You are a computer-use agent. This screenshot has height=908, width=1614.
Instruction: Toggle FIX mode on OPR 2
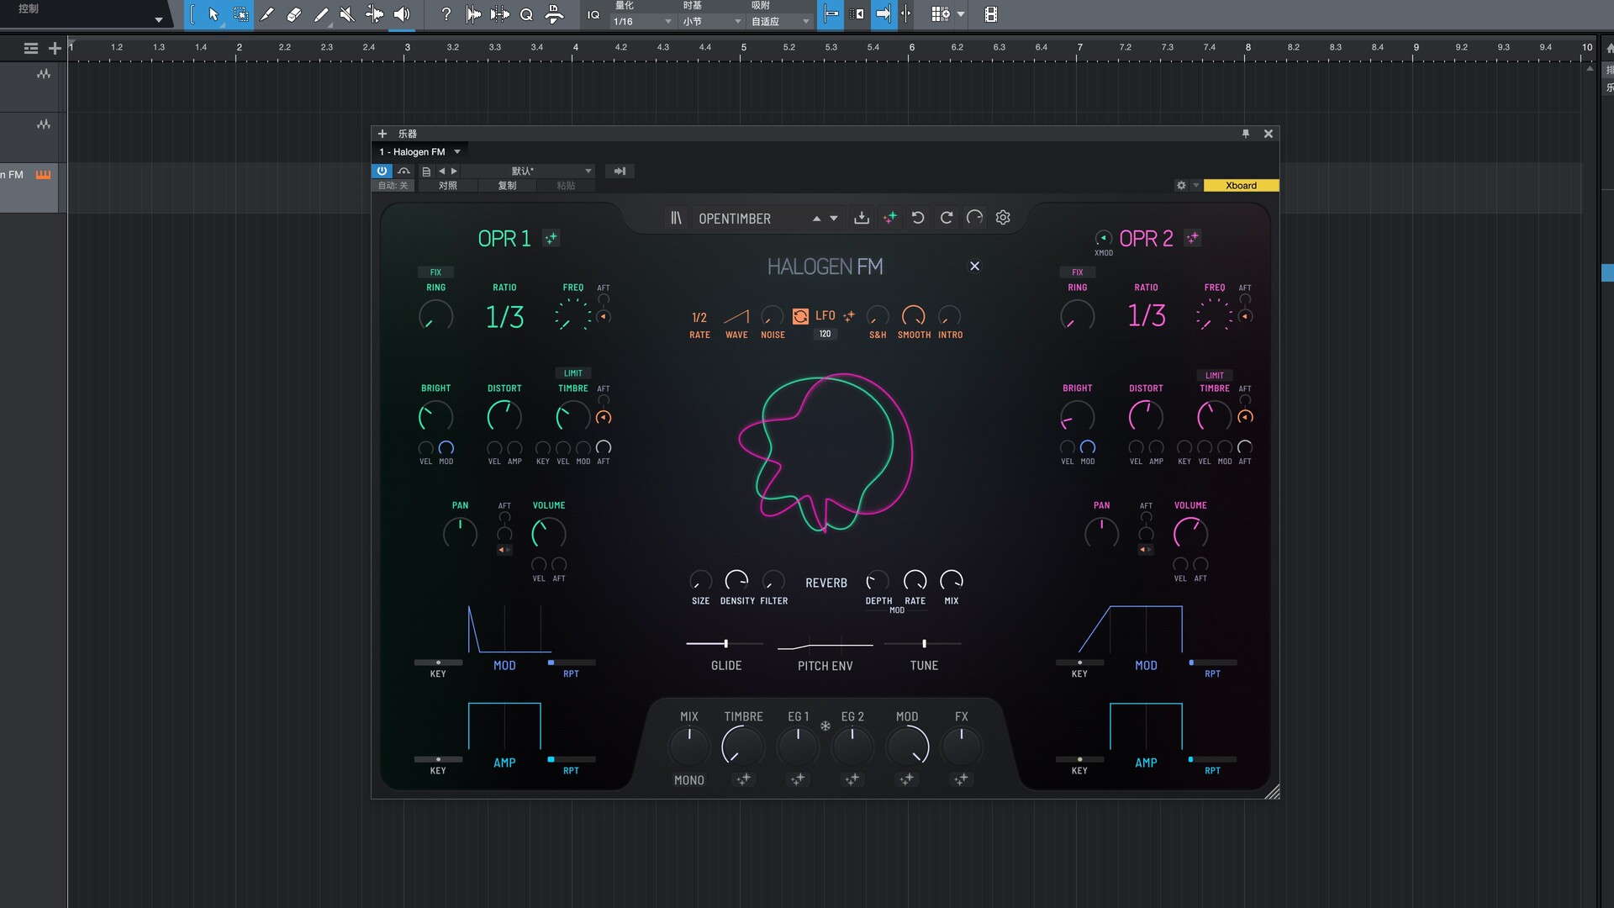(x=1078, y=272)
